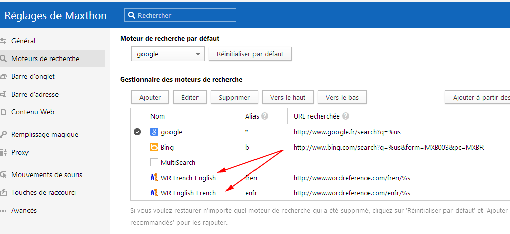
Task: Click the Remplissage magique key icon
Action: coord(3,134)
